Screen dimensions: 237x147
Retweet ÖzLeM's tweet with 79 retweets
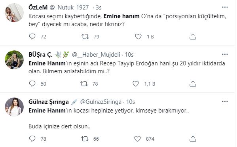pyautogui.click(x=85, y=36)
